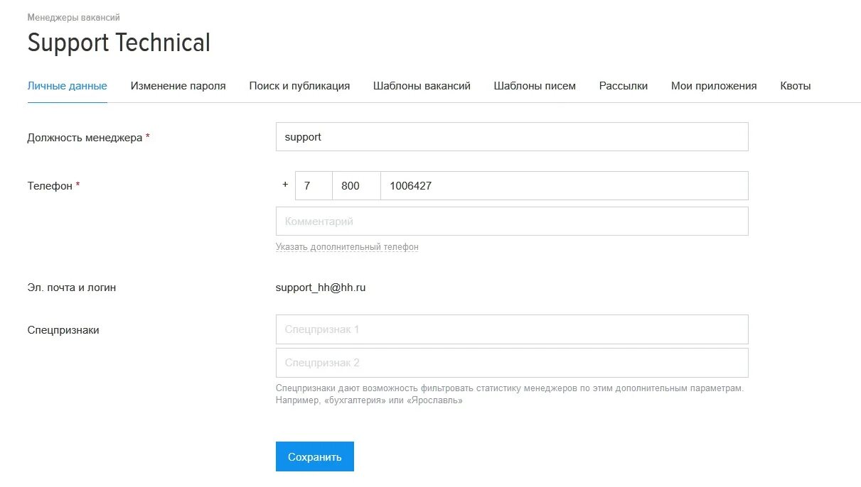Click the support_hh@hh.ru email text
Screen dimensions: 861x487
coord(321,288)
